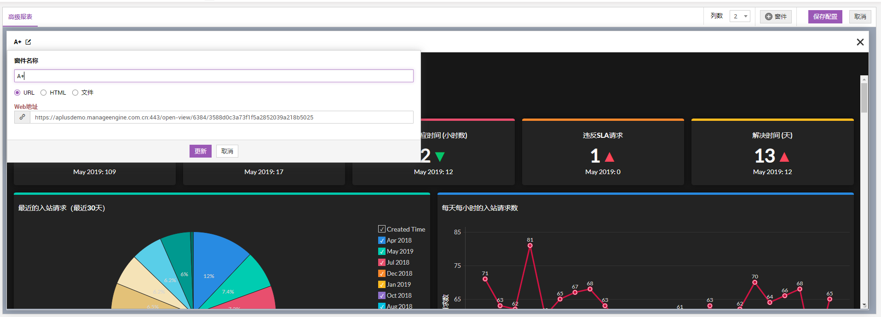Image resolution: width=881 pixels, height=317 pixels.
Task: Click the red up arrow under 违反SLA请求
Action: tap(610, 157)
